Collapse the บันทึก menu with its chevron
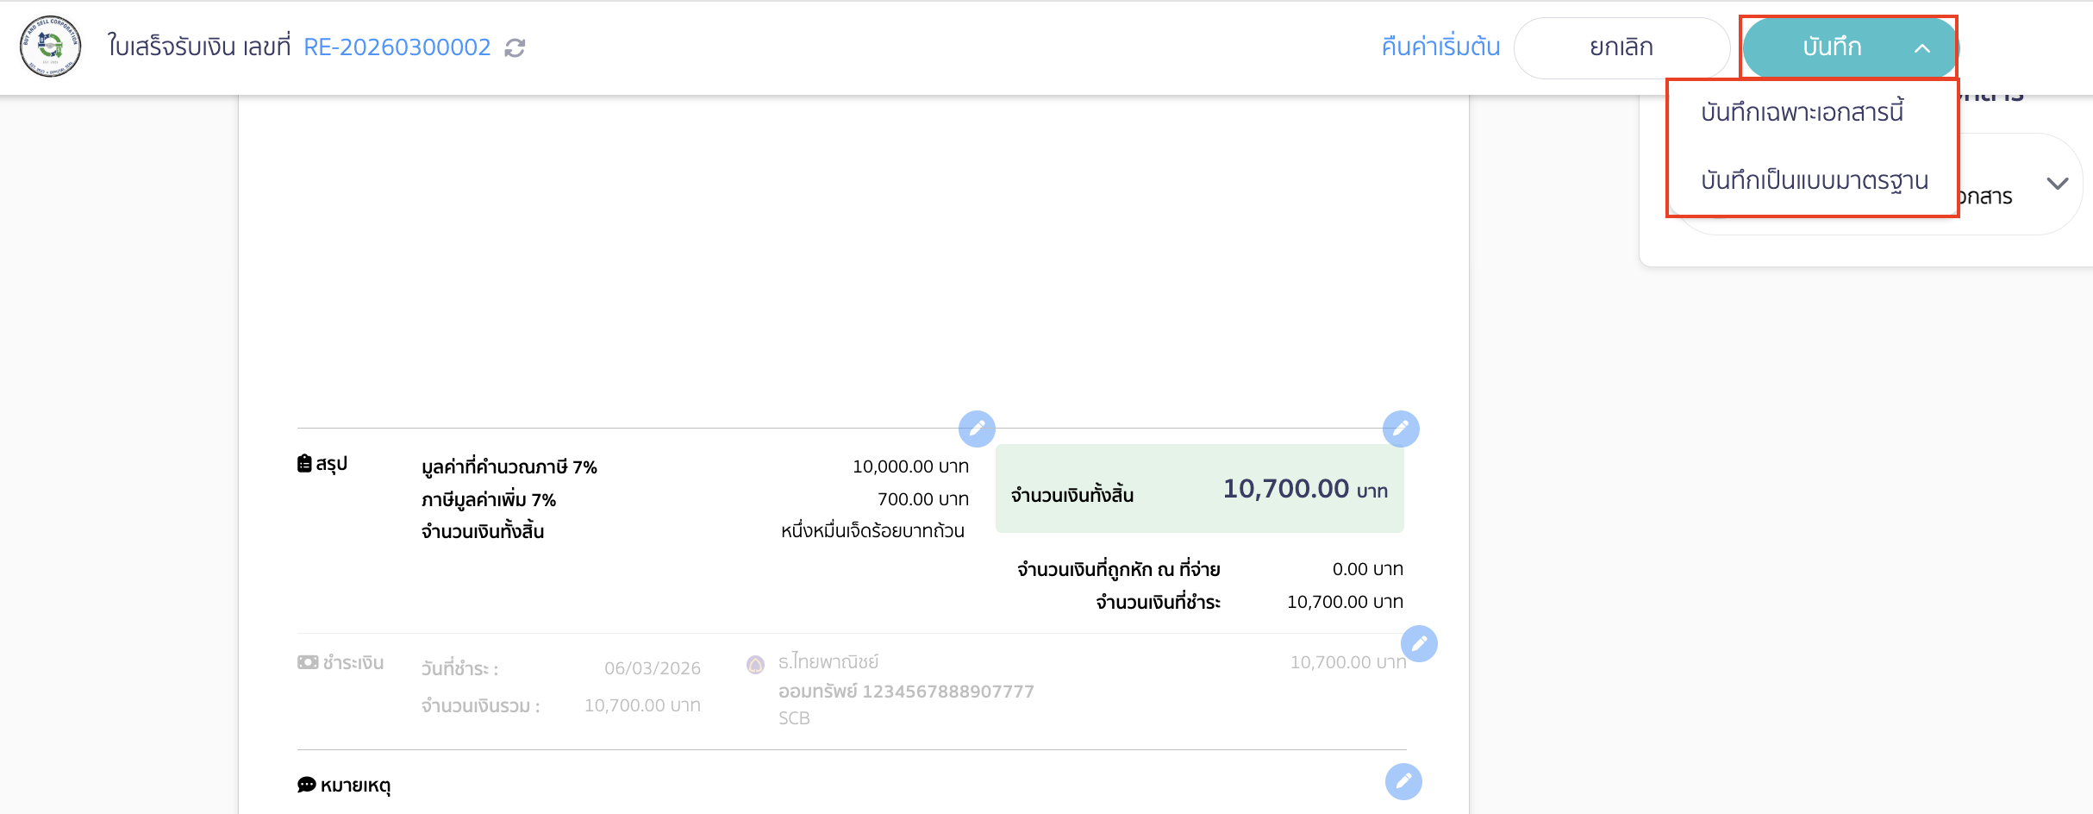The height and width of the screenshot is (814, 2093). [x=1921, y=47]
